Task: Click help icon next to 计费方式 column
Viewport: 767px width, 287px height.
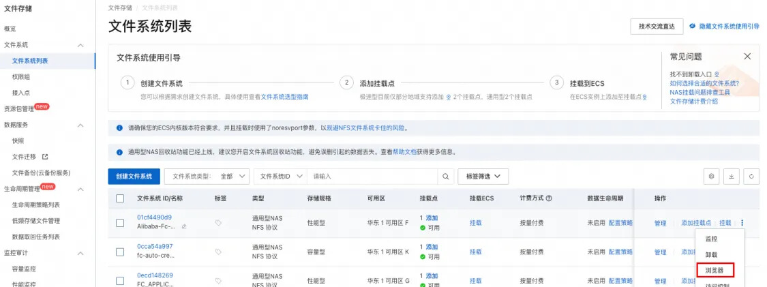Action: coord(549,198)
